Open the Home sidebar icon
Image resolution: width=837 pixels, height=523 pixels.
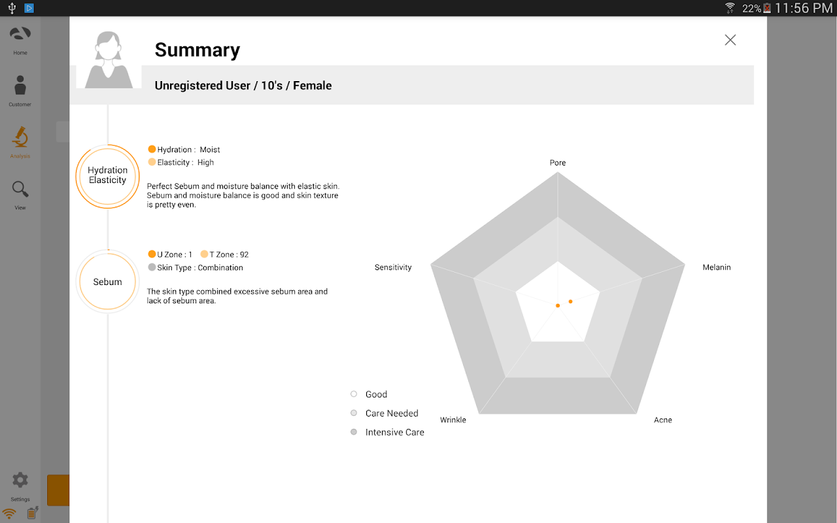click(x=20, y=35)
